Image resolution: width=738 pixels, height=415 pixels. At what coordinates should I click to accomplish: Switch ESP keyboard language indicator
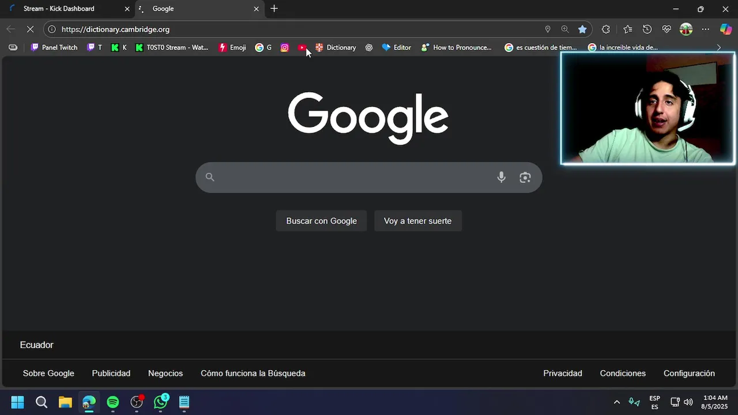click(654, 402)
